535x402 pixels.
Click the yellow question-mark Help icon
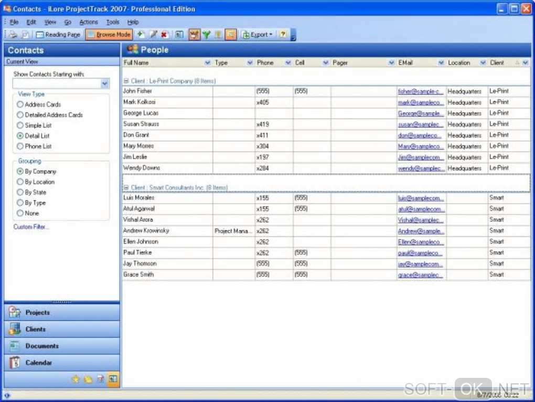point(283,35)
